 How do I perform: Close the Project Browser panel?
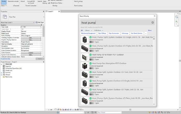tap(43, 62)
